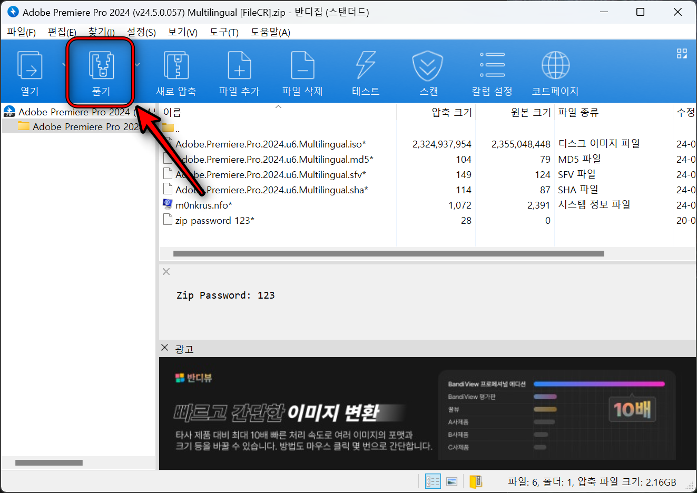Select Adobe.Premiere.Pro.2024.u6.Multilingual.iso file
This screenshot has width=697, height=493.
(x=270, y=144)
